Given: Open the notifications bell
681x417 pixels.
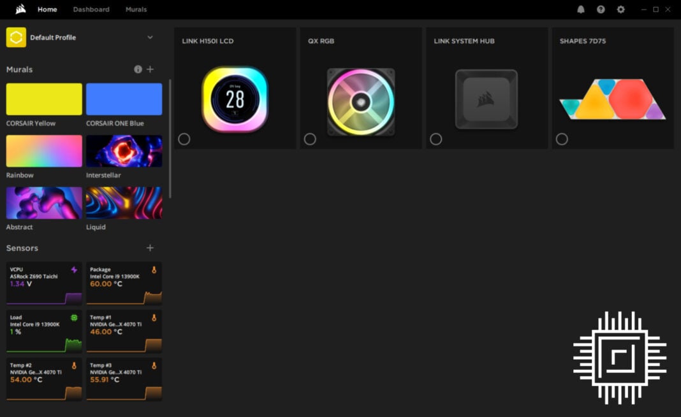Looking at the screenshot, I should click(581, 10).
